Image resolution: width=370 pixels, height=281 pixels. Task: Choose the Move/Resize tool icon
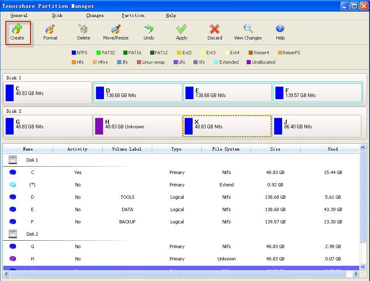pos(115,29)
